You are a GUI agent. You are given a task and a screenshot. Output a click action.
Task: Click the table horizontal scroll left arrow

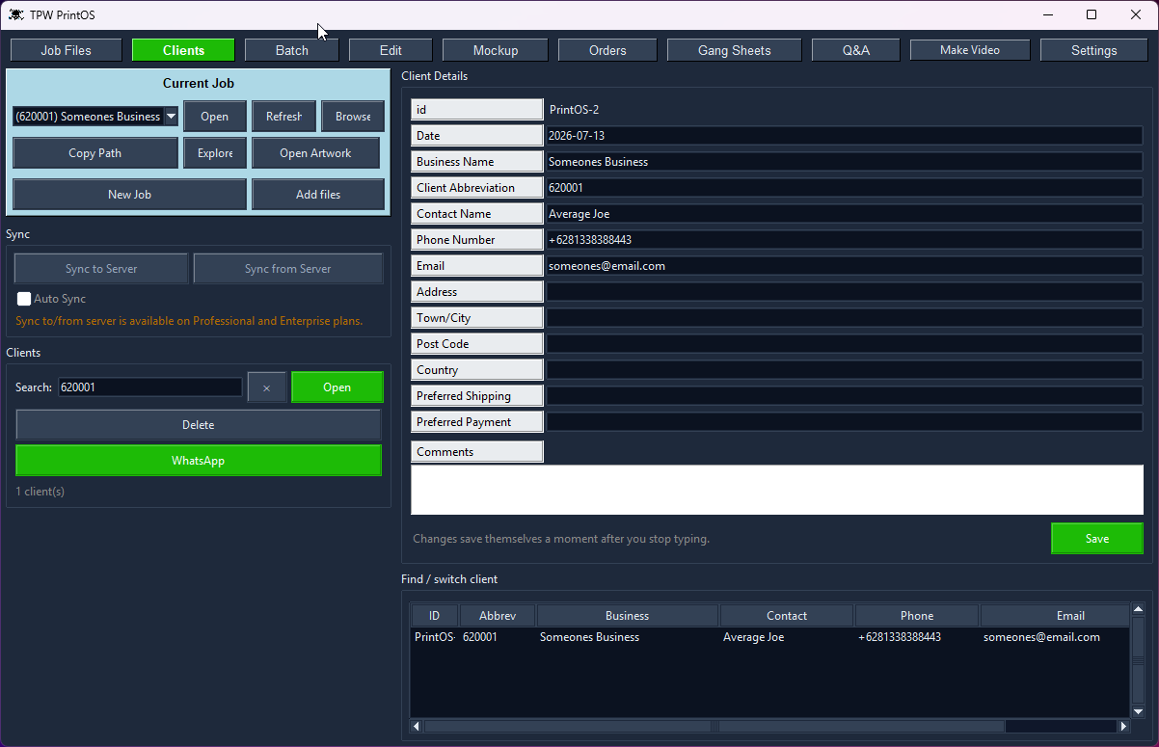[417, 726]
